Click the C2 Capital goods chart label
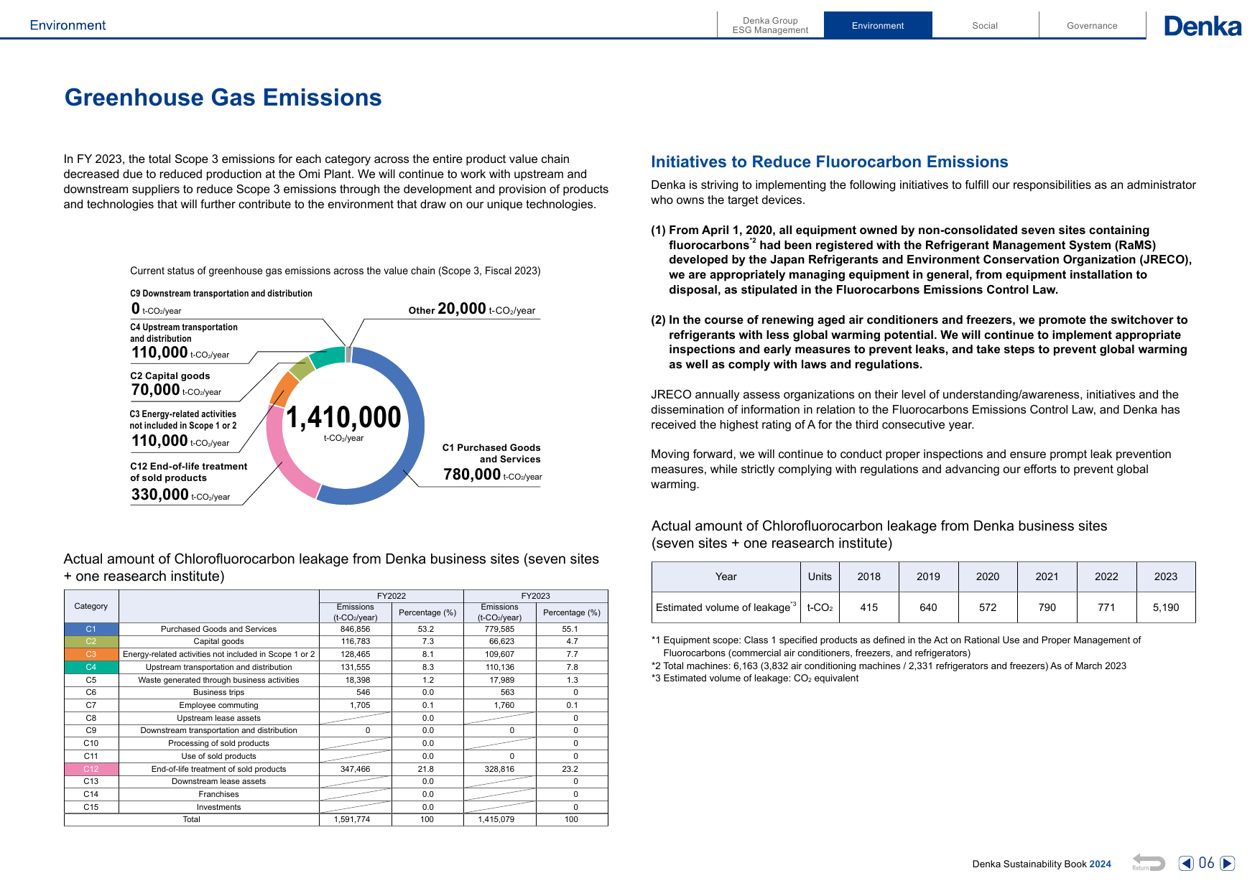Image resolution: width=1260 pixels, height=891 pixels. [x=176, y=384]
